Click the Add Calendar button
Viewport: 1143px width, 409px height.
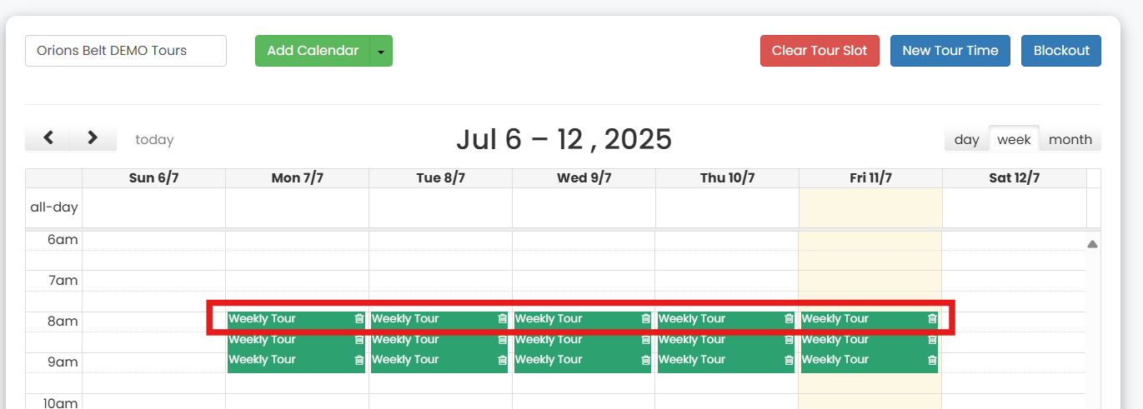click(x=313, y=51)
